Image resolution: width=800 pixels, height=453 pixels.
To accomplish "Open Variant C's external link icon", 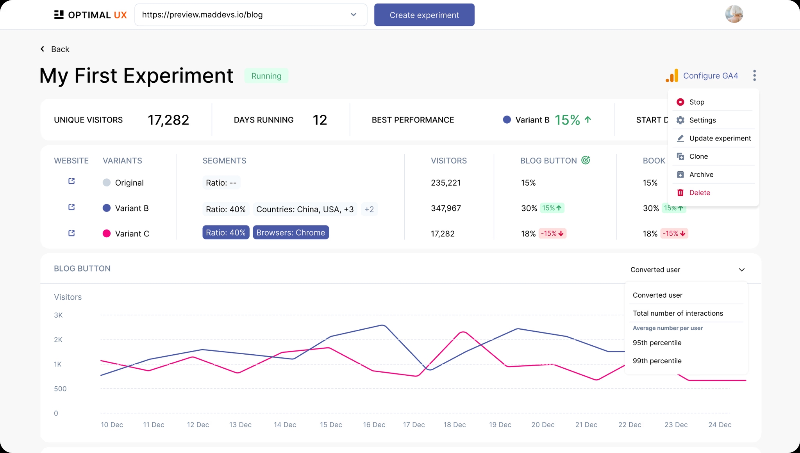I will pyautogui.click(x=71, y=233).
